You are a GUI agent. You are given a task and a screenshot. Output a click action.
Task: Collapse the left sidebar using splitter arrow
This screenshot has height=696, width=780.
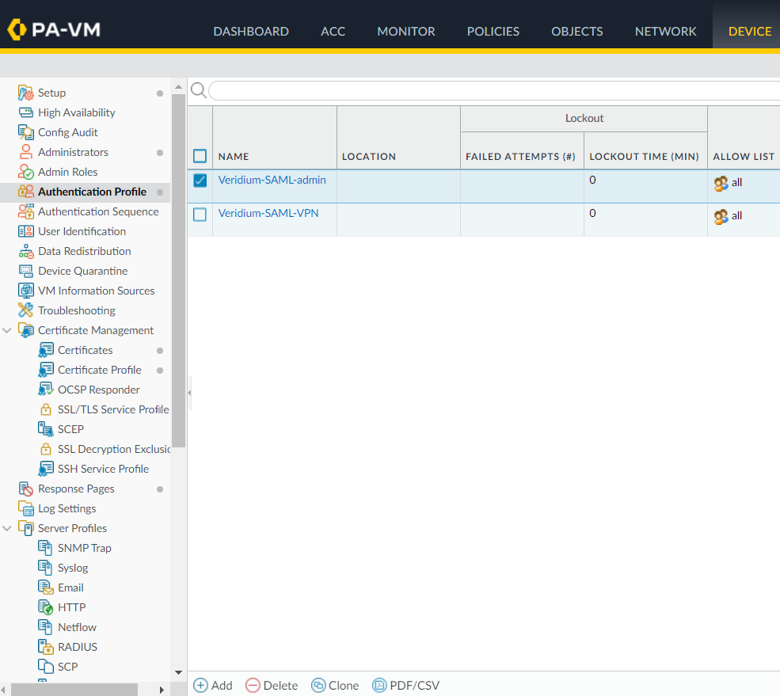coord(189,393)
